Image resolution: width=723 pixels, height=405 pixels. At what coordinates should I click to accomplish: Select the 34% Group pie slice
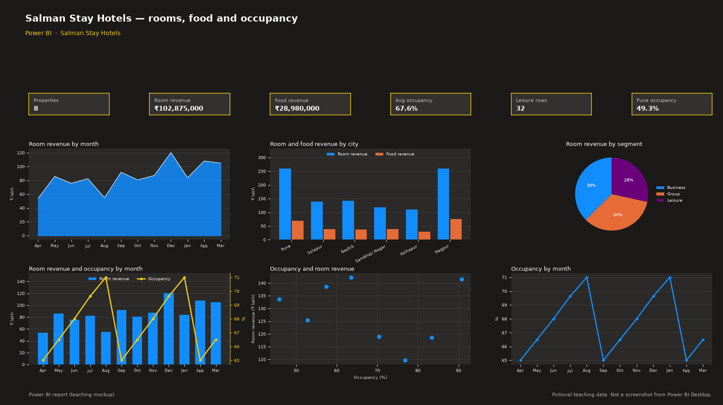pyautogui.click(x=618, y=214)
